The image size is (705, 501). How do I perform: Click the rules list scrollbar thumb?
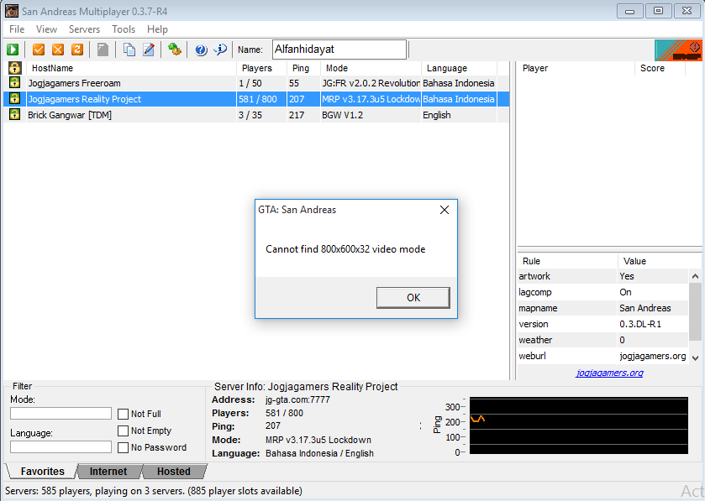pyautogui.click(x=695, y=312)
